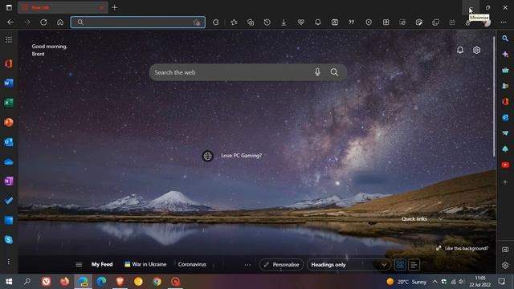Launch Office from the left app bar
The width and height of the screenshot is (514, 289).
pos(9,63)
